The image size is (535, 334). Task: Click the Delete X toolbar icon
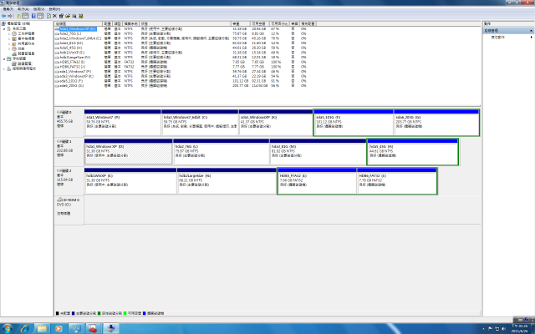(x=54, y=16)
